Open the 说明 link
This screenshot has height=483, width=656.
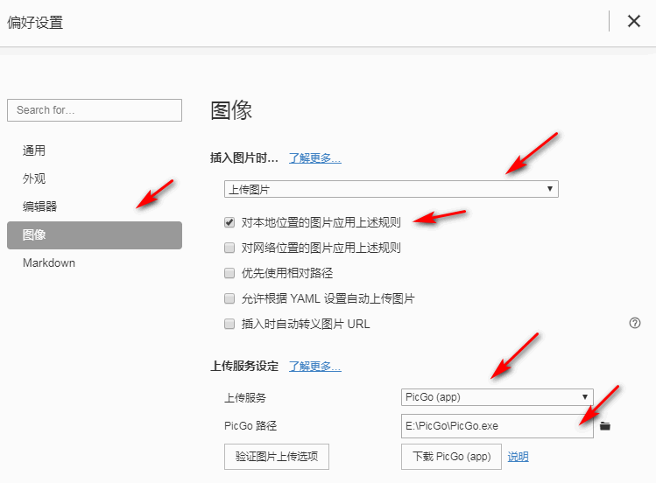click(x=518, y=457)
